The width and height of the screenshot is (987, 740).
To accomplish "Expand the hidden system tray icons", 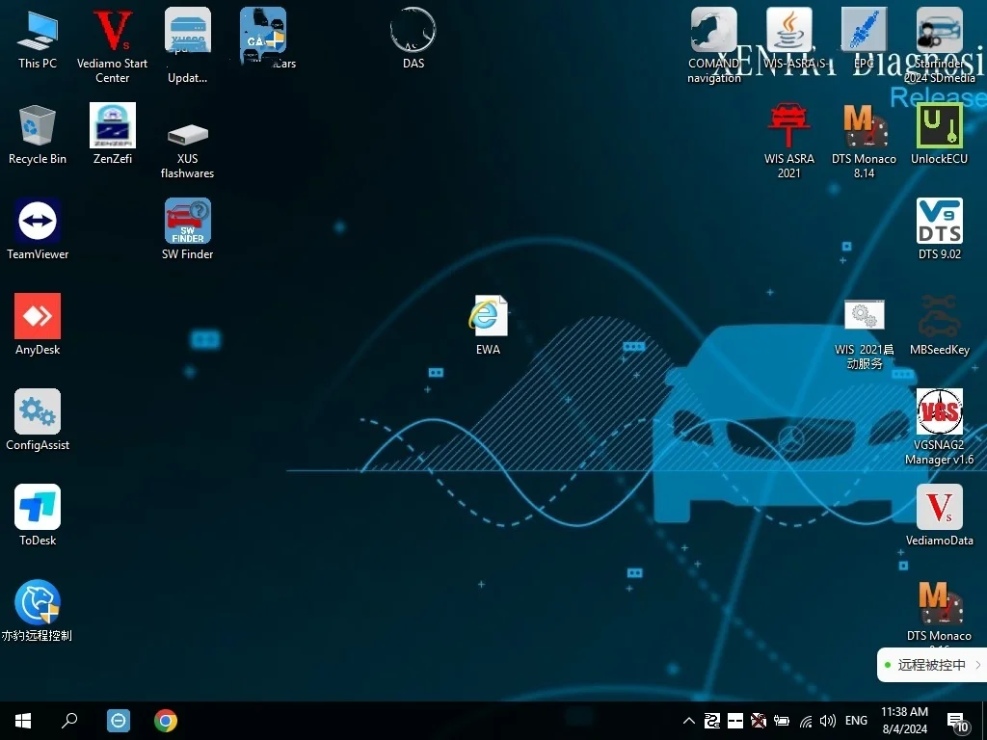I will coord(688,721).
